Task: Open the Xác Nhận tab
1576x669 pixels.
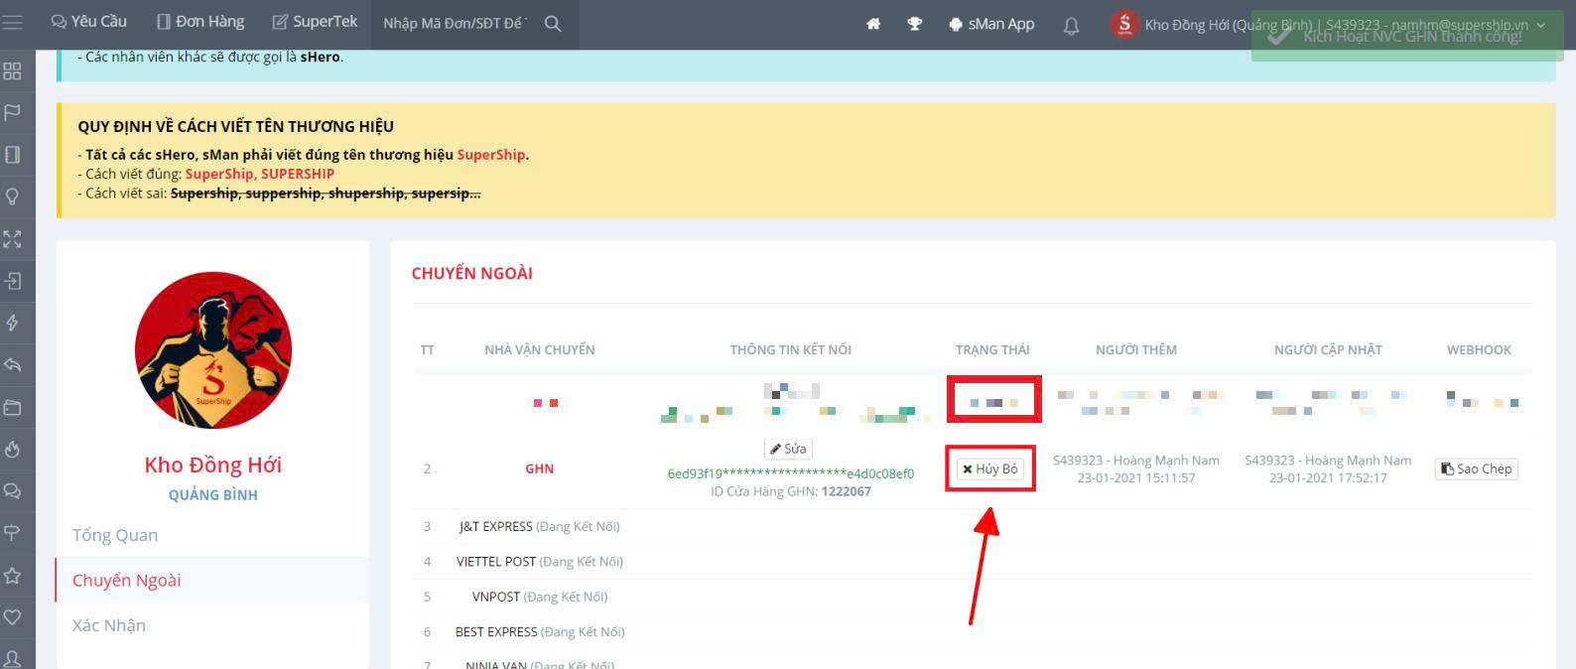Action: point(212,625)
